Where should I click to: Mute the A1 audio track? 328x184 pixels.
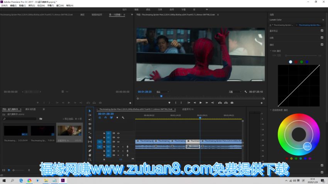pos(118,147)
